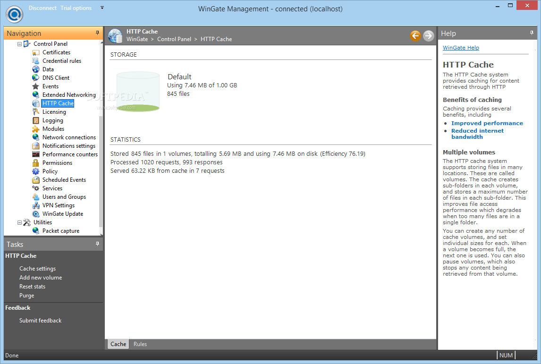541x364 pixels.
Task: Click the Events star icon
Action: click(x=35, y=86)
